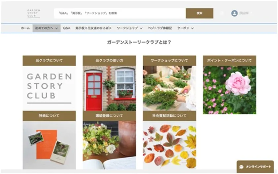Click the ワークショップについて heading
Viewport: 278px width, 174px height.
coord(169,61)
